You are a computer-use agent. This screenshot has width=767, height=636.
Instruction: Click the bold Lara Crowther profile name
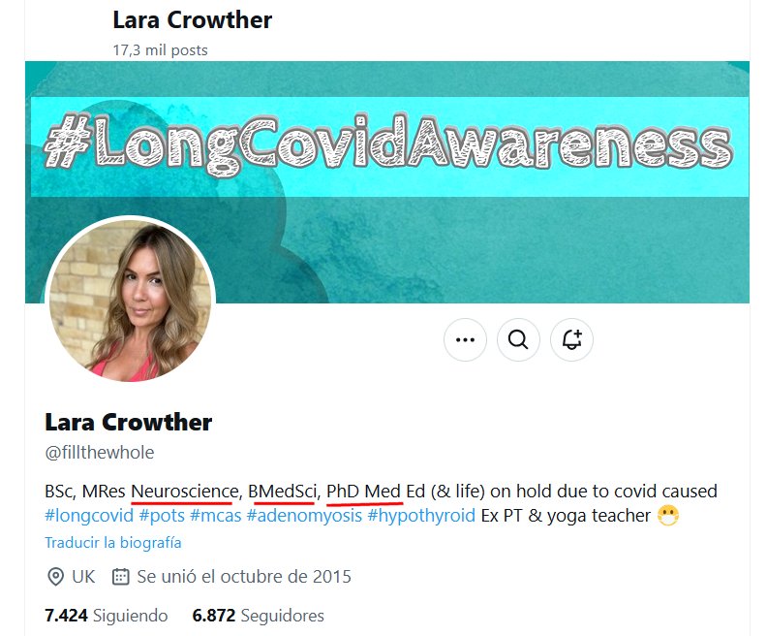[128, 422]
